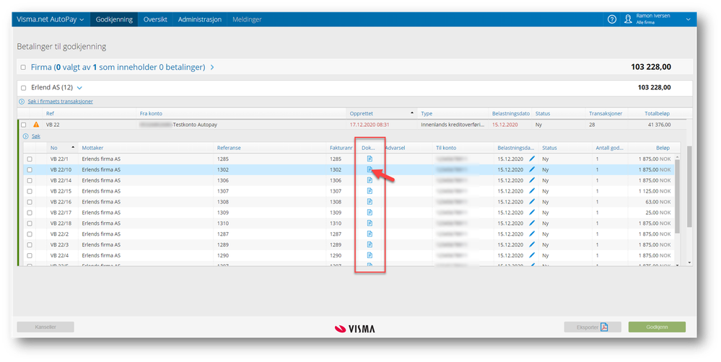This screenshot has height=362, width=721.
Task: Click the Kanseller button
Action: tap(45, 327)
